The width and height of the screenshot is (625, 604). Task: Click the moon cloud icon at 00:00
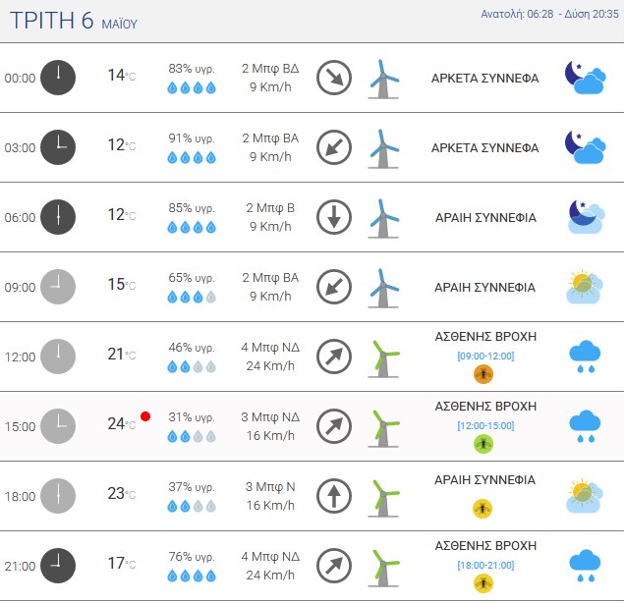pos(585,78)
